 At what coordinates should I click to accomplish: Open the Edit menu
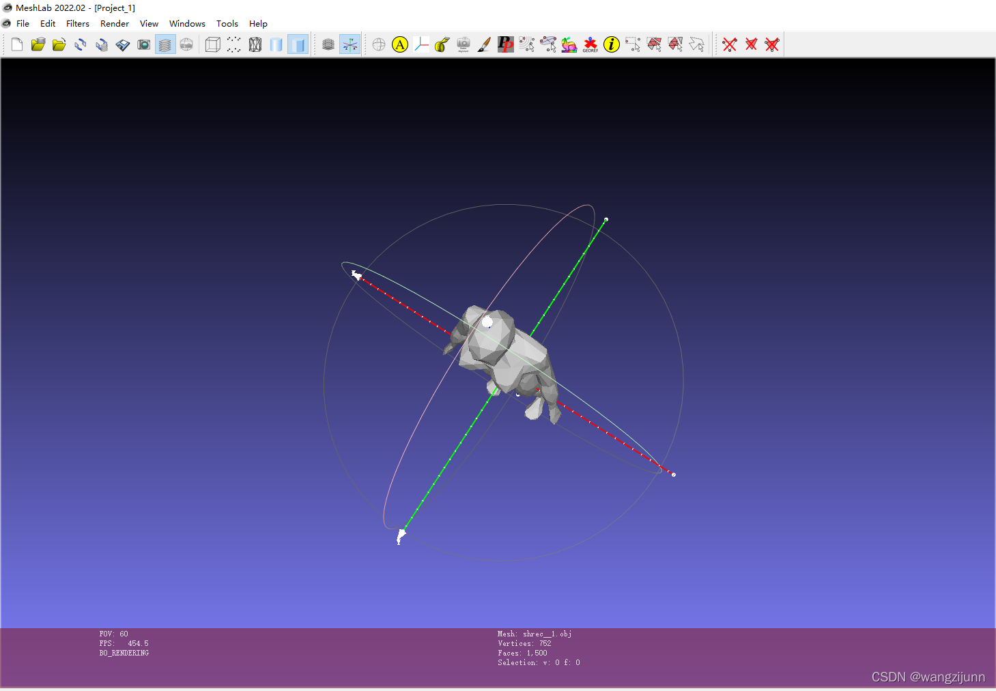coord(48,23)
